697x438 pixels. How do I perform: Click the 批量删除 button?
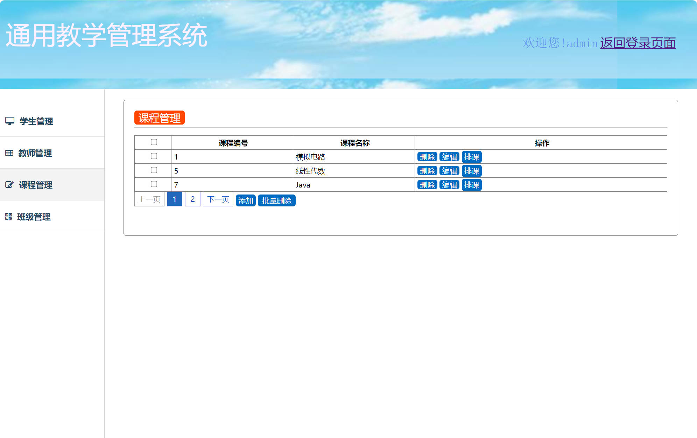[x=277, y=200]
